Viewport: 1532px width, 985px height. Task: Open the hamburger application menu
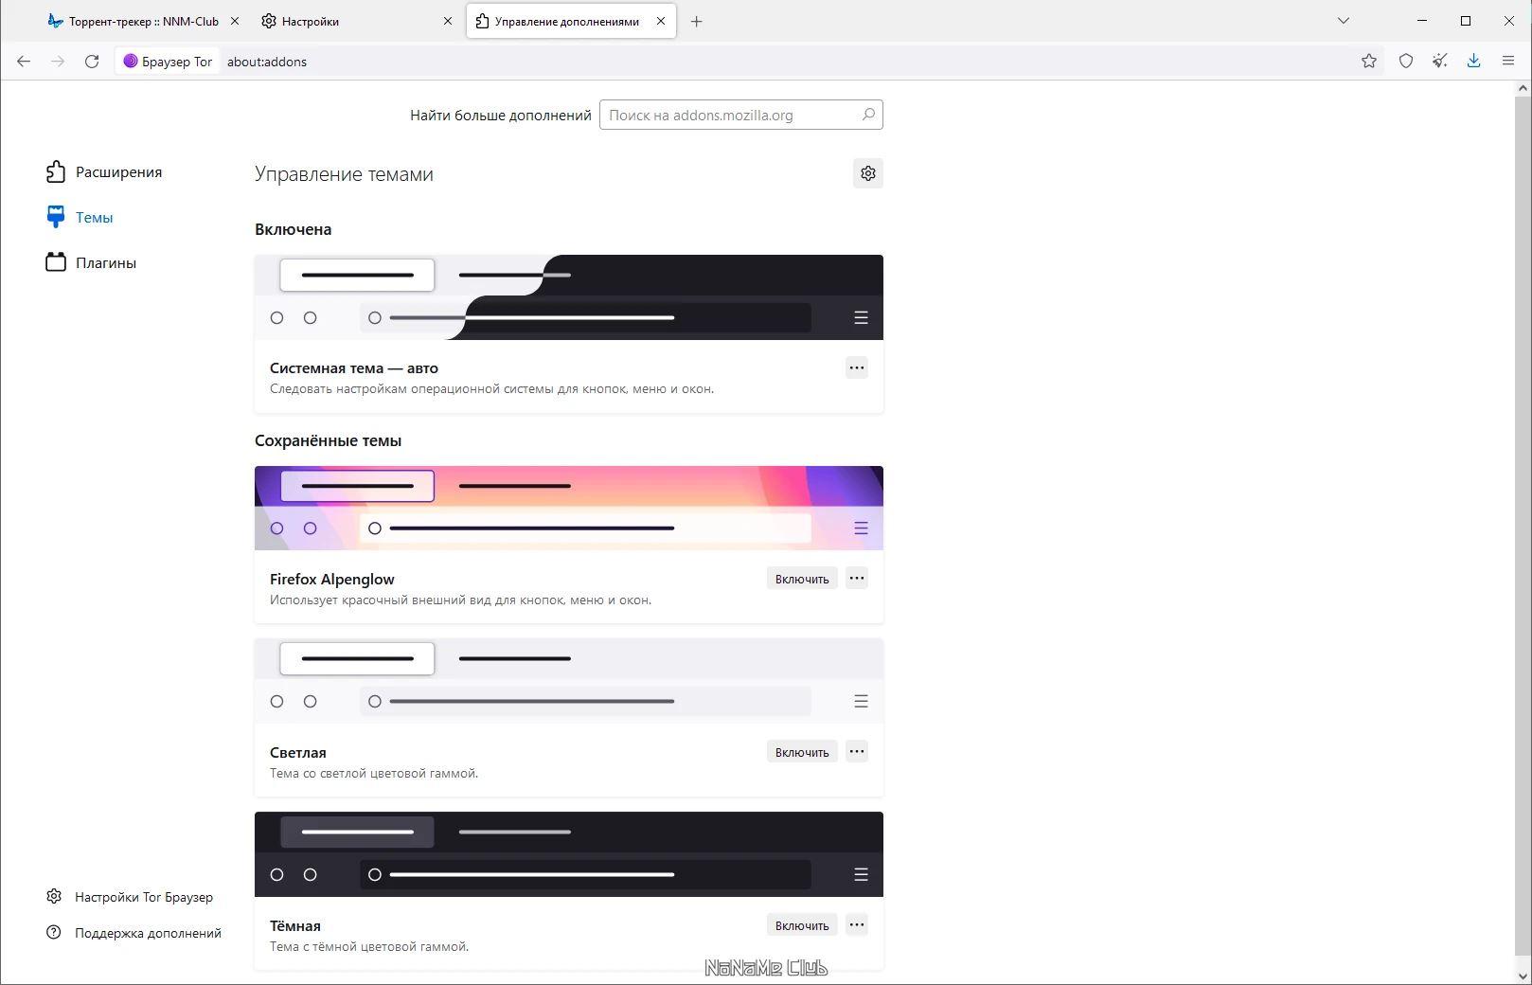[1508, 62]
